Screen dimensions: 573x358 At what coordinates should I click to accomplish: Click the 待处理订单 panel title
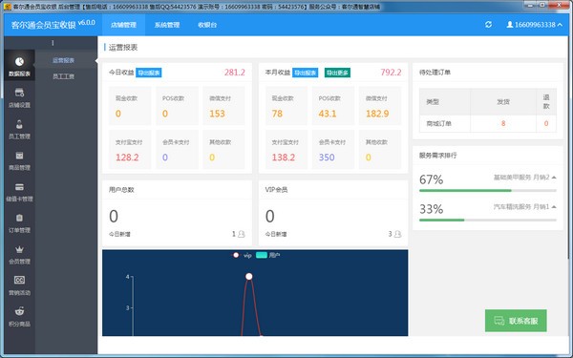pyautogui.click(x=435, y=73)
